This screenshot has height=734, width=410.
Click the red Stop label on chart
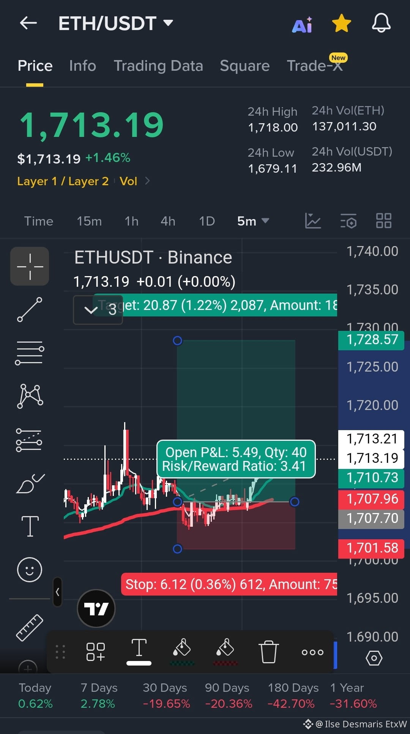coord(229,584)
